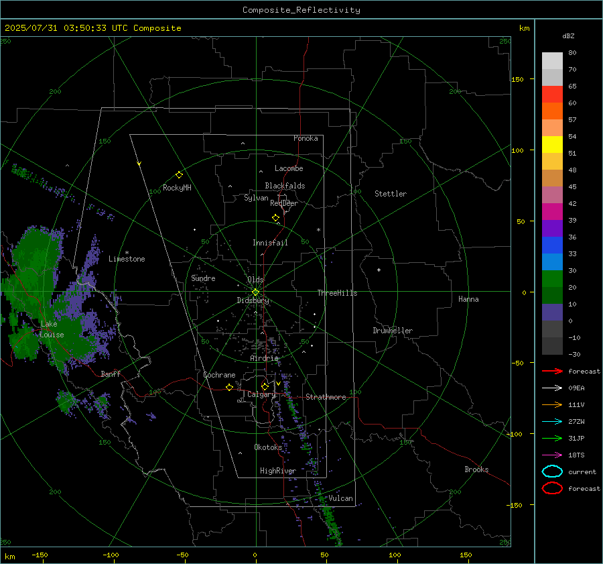Click the current legend label
The width and height of the screenshot is (603, 564).
[582, 471]
